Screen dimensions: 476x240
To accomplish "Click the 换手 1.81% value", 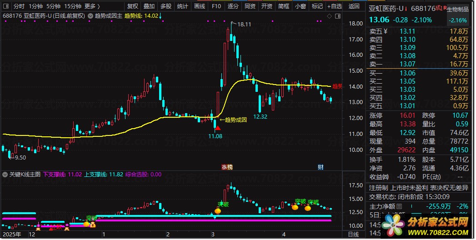I will [406, 160].
